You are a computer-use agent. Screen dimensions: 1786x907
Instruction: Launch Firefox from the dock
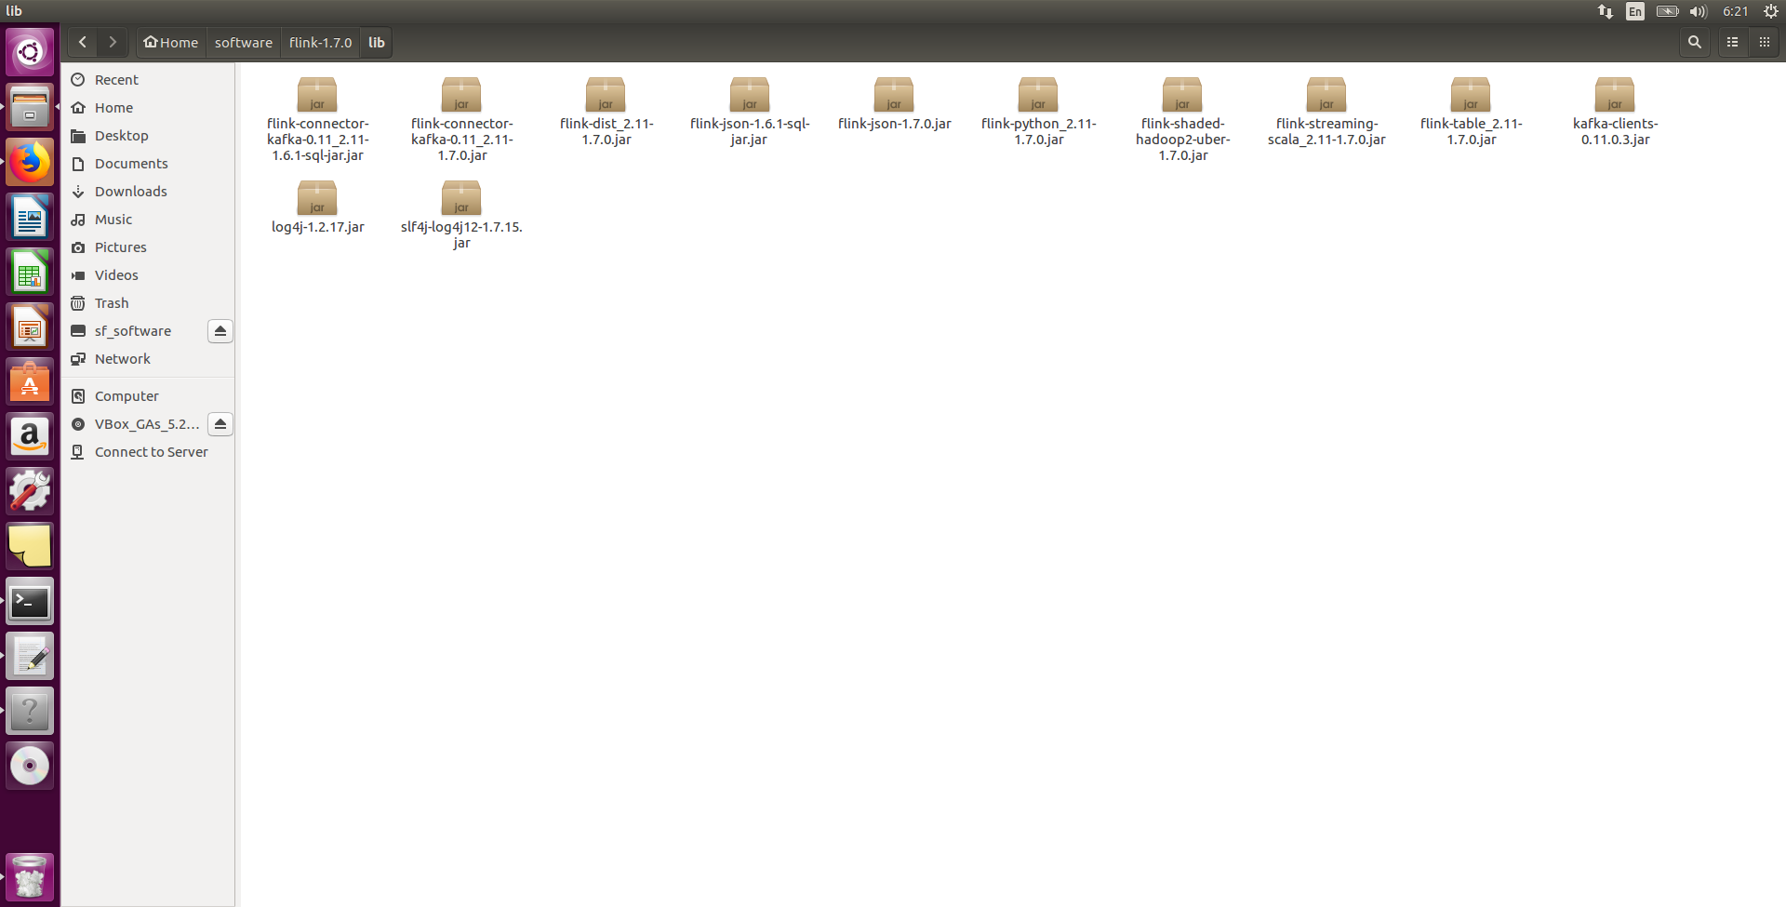click(x=30, y=163)
